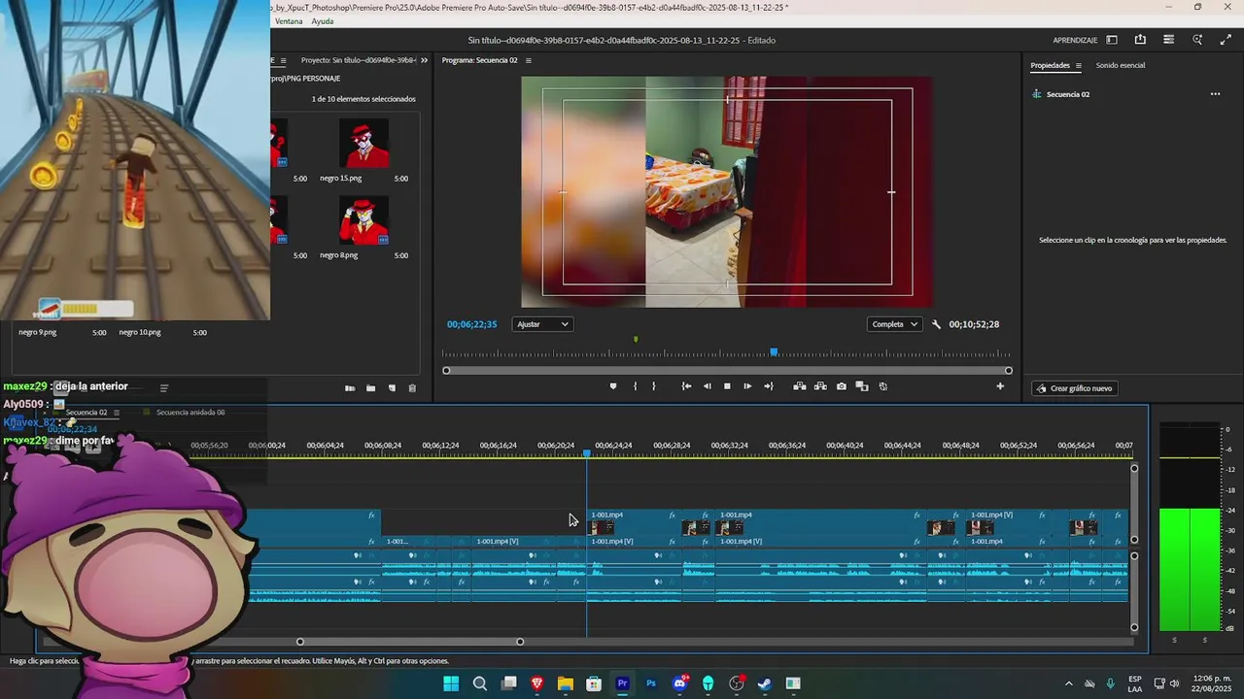The height and width of the screenshot is (699, 1244).
Task: Click right handle of Program monitor zoom bar
Action: [x=1009, y=370]
